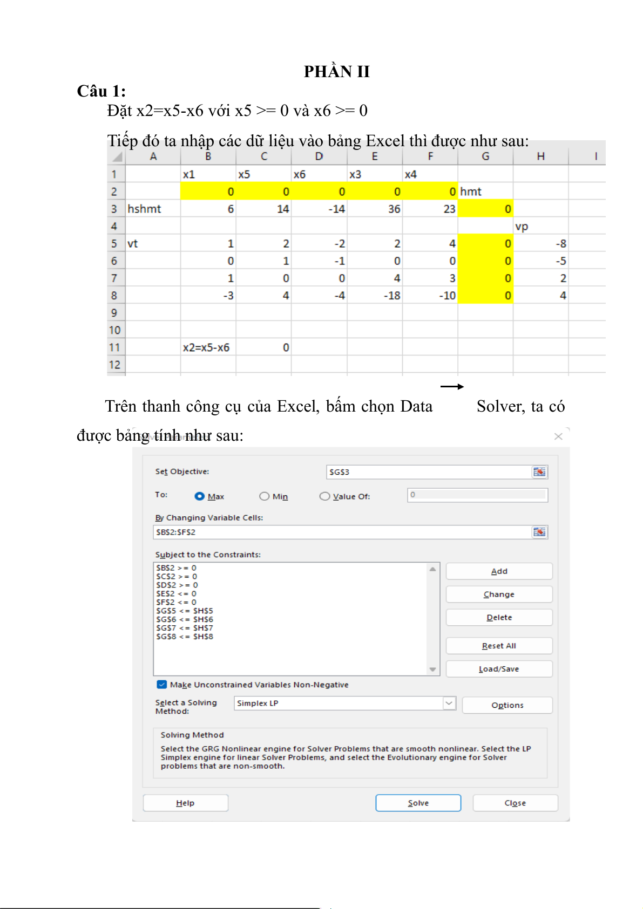The image size is (643, 909).
Task: Select yellow objective cell G3
Action: (485, 209)
